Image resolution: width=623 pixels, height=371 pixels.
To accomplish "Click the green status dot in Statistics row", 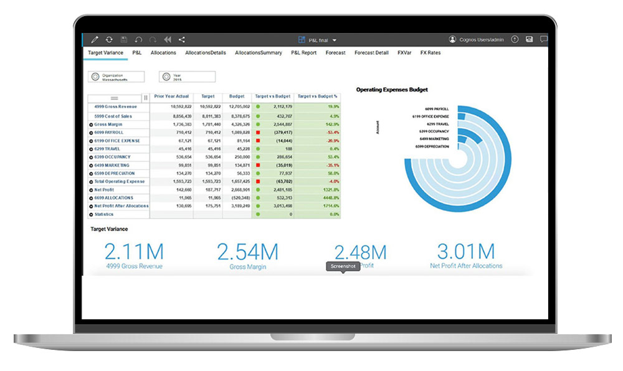I will click(258, 214).
